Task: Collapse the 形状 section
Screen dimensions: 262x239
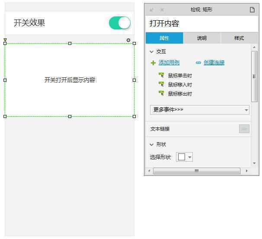Action: pos(152,144)
